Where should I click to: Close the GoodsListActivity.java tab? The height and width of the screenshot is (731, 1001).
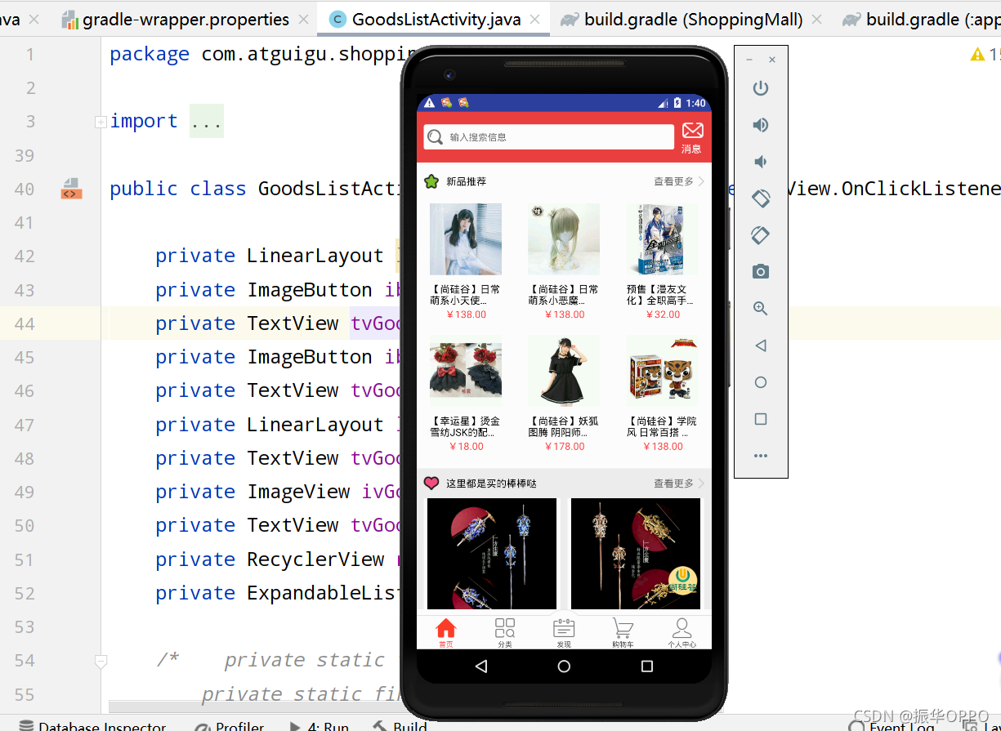pyautogui.click(x=535, y=20)
